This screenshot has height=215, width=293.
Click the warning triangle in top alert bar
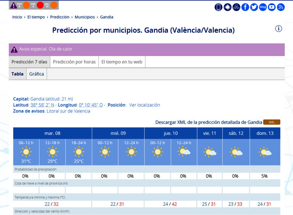pyautogui.click(x=13, y=5)
